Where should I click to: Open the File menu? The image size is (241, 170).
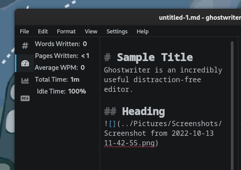24,32
